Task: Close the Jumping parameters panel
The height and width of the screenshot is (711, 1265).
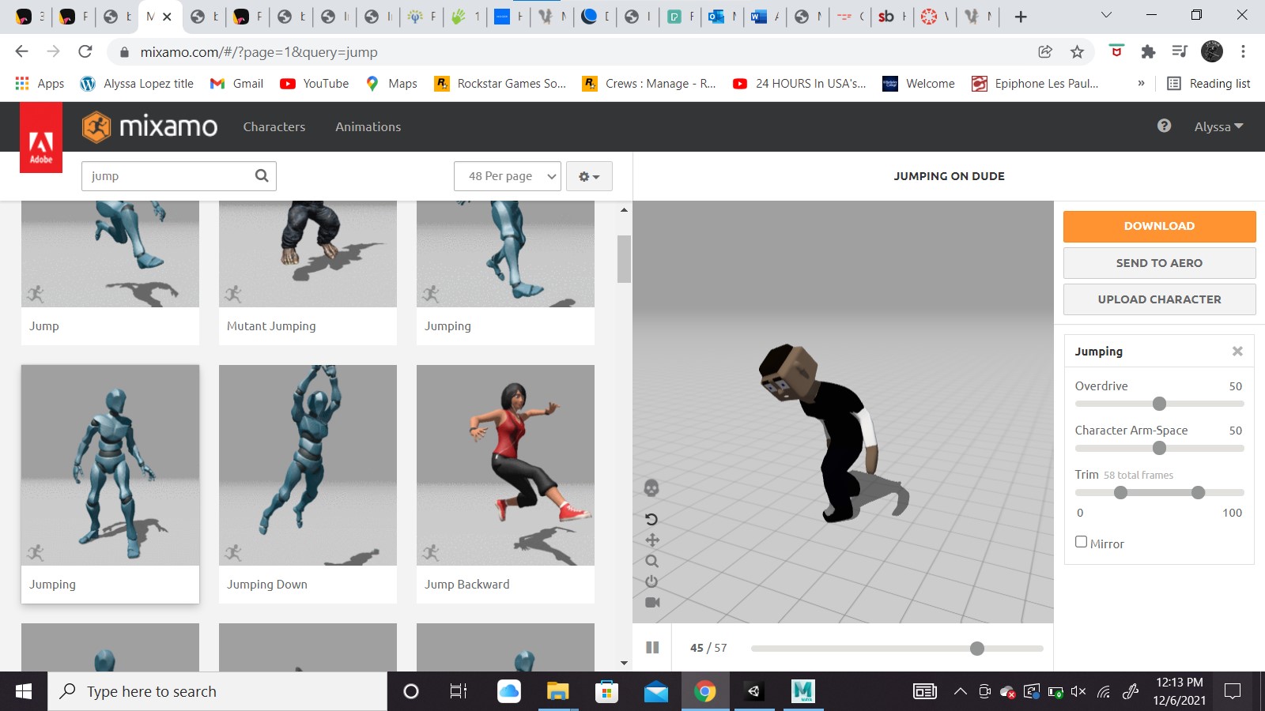Action: pos(1237,351)
